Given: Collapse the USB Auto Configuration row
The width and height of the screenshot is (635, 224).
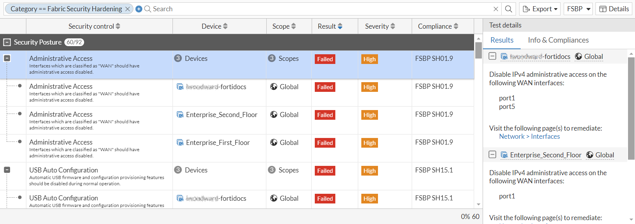Looking at the screenshot, I should coord(7,170).
